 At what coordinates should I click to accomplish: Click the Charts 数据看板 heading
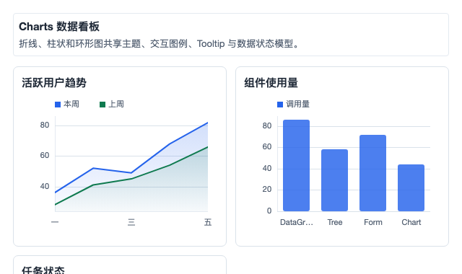[x=59, y=27]
